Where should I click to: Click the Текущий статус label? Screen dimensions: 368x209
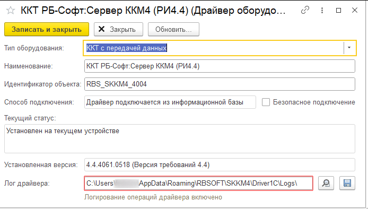coord(30,118)
